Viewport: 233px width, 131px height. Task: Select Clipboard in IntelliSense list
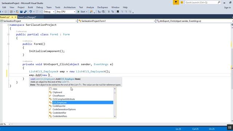(81, 92)
